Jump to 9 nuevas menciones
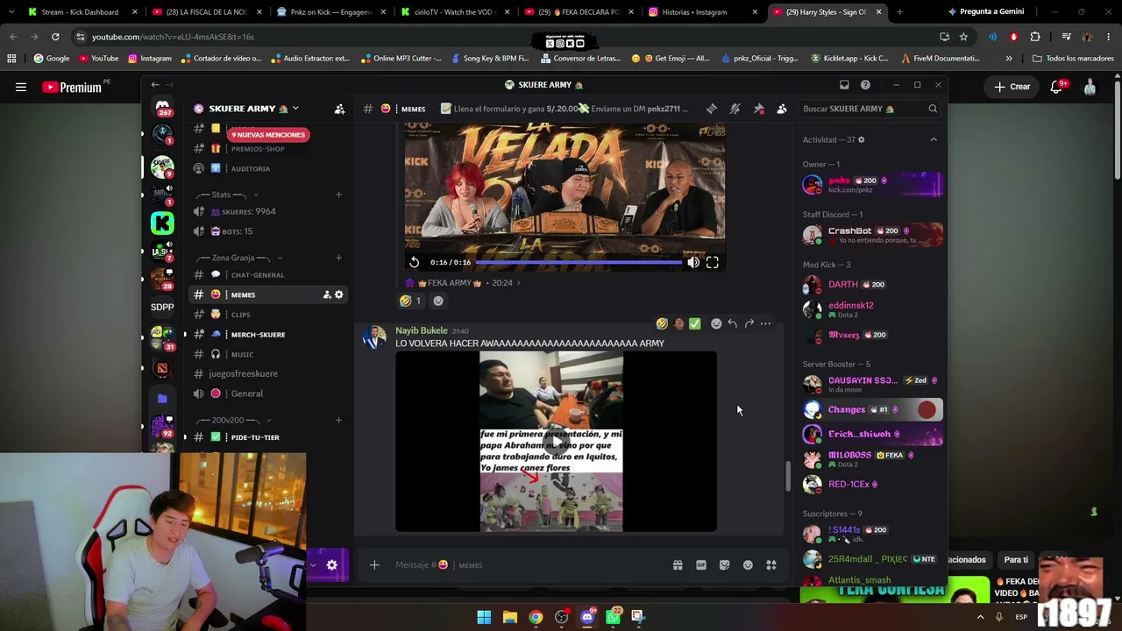 tap(268, 135)
